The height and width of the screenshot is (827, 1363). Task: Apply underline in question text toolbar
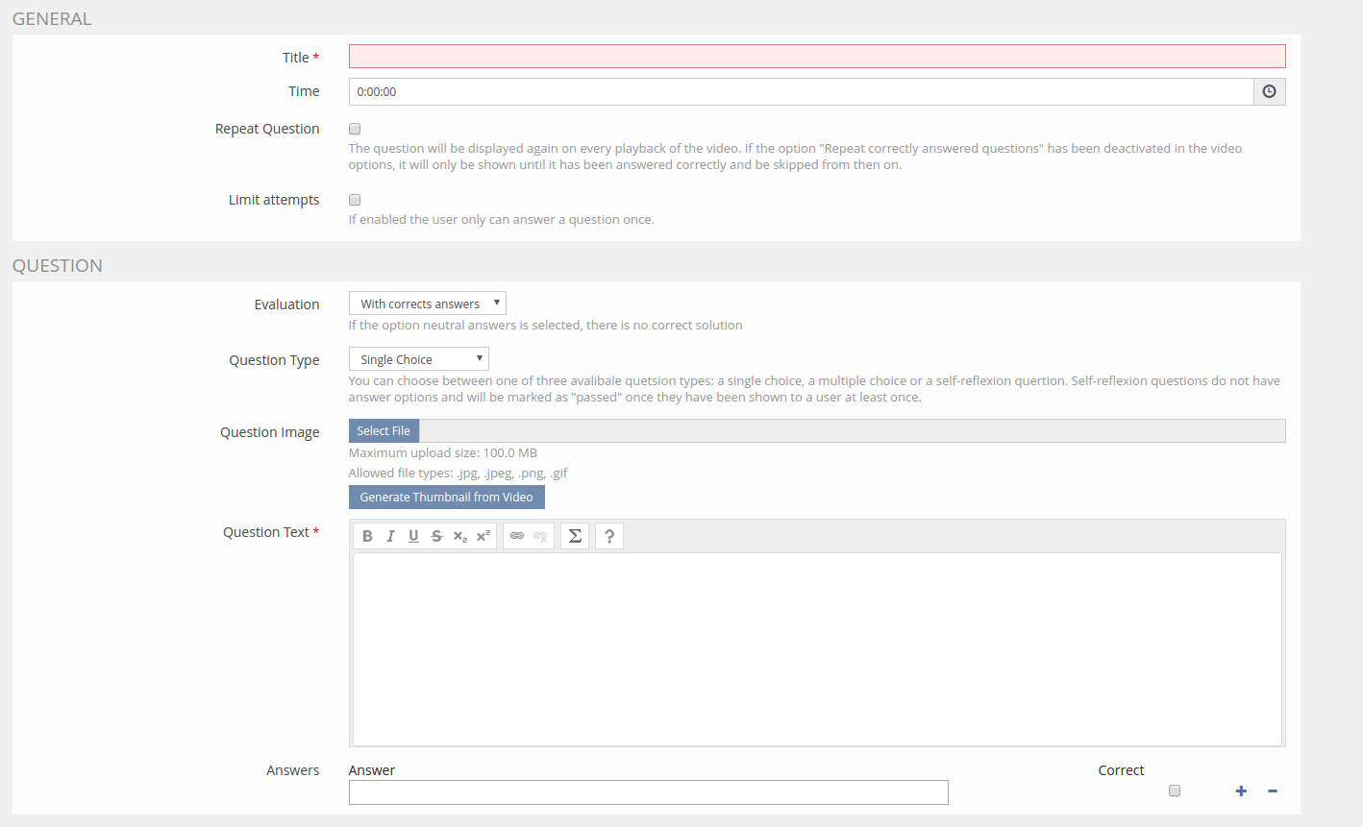pos(413,536)
